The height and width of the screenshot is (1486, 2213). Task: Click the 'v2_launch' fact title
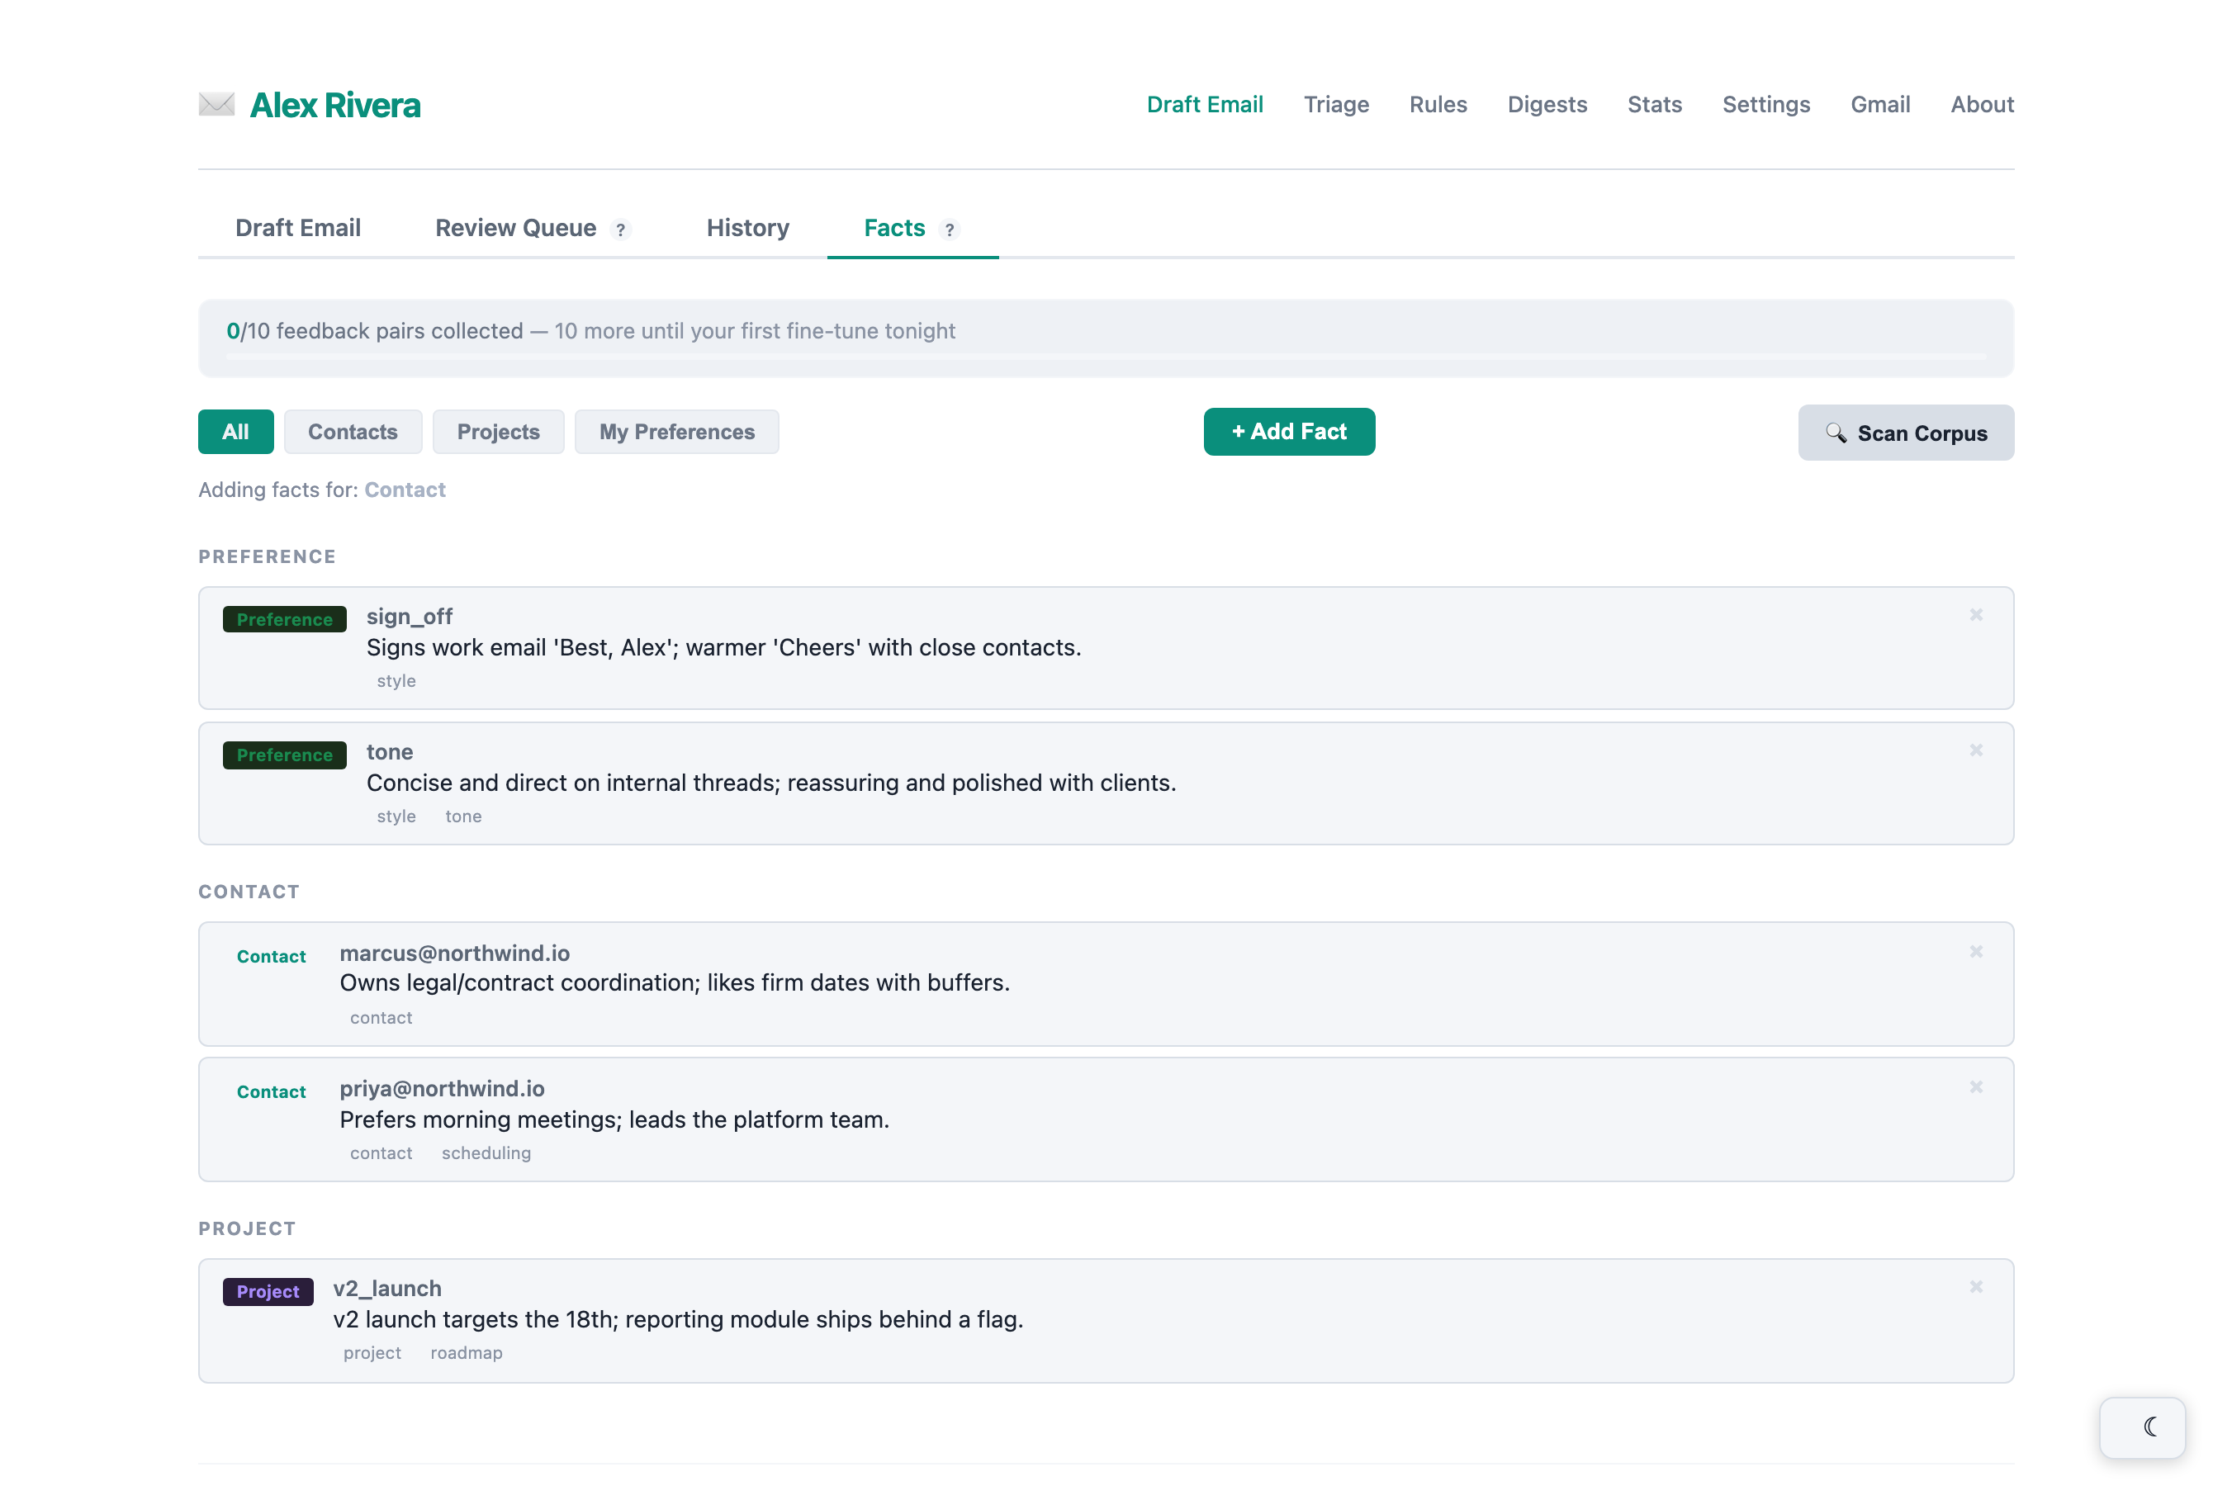[x=386, y=1289]
